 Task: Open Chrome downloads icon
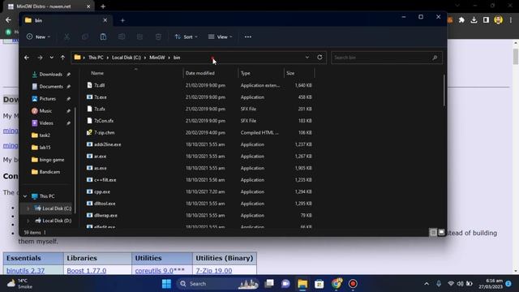coord(474,20)
